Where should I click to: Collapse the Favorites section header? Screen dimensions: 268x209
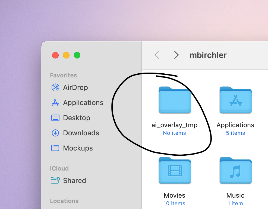point(63,75)
